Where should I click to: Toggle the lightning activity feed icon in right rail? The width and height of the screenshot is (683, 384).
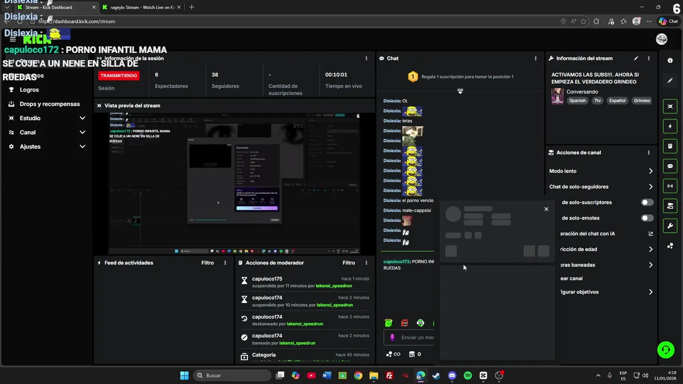tap(670, 126)
